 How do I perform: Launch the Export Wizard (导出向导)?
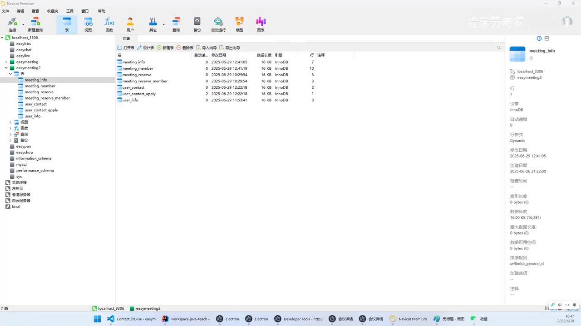[230, 48]
